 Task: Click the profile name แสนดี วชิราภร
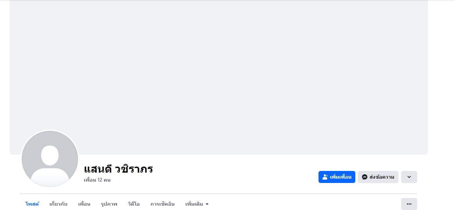click(118, 169)
